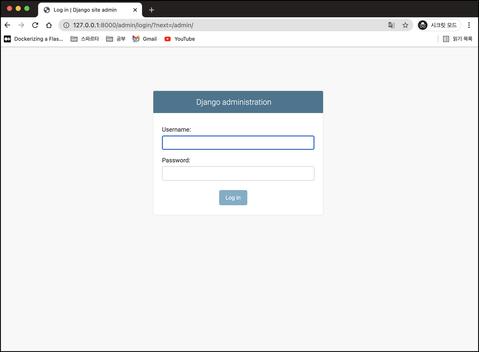Click the Django administration header text
The height and width of the screenshot is (352, 479).
coord(234,102)
